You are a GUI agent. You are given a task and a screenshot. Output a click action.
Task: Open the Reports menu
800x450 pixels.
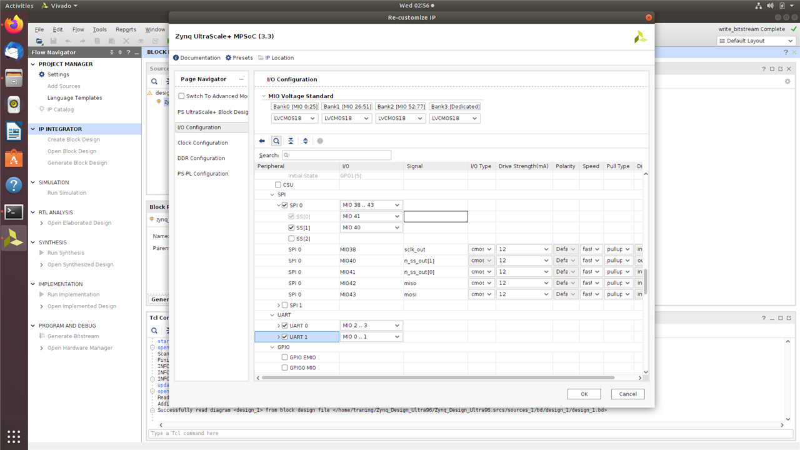coord(126,29)
